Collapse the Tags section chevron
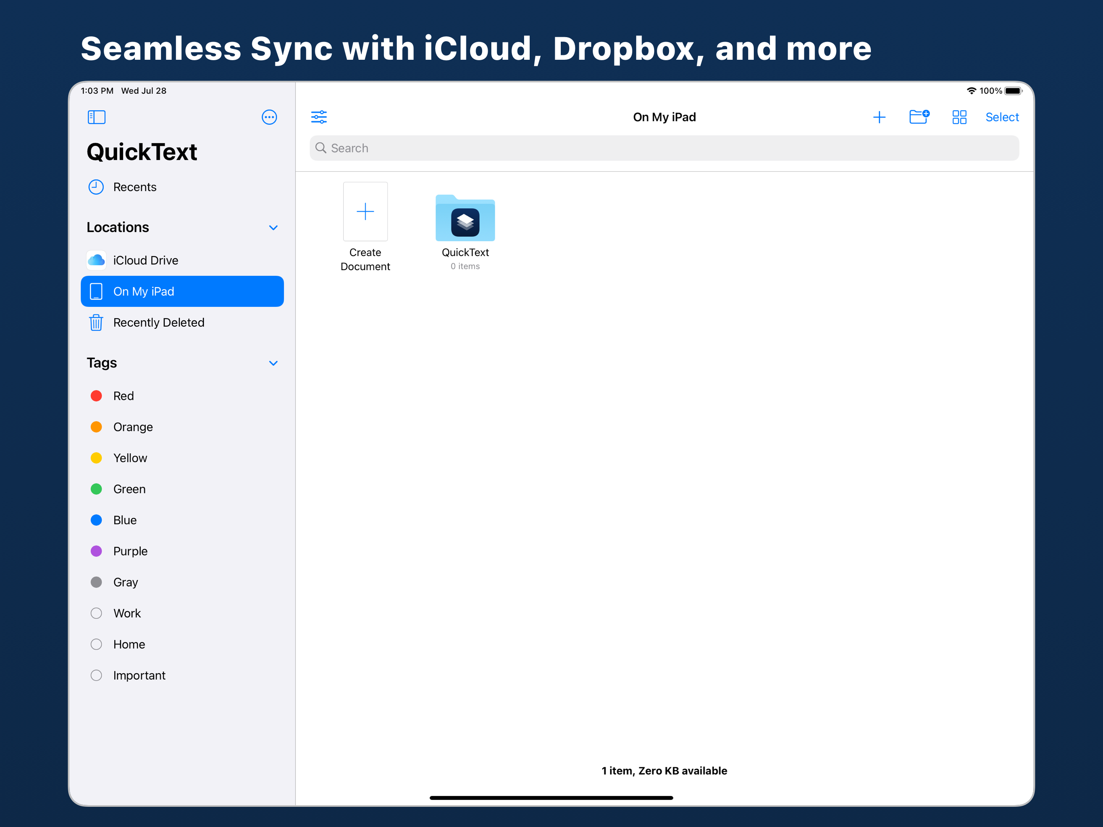1103x827 pixels. tap(273, 363)
